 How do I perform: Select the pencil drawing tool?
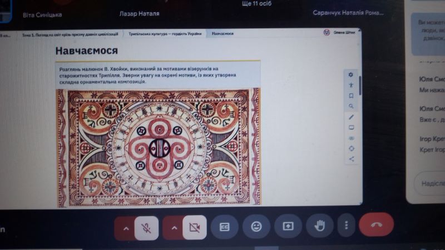[x=351, y=117]
